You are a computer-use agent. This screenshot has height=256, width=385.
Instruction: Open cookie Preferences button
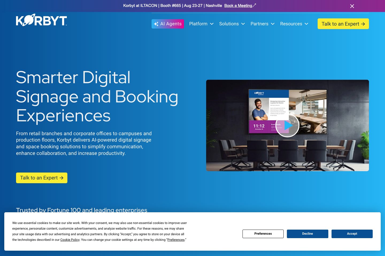263,234
